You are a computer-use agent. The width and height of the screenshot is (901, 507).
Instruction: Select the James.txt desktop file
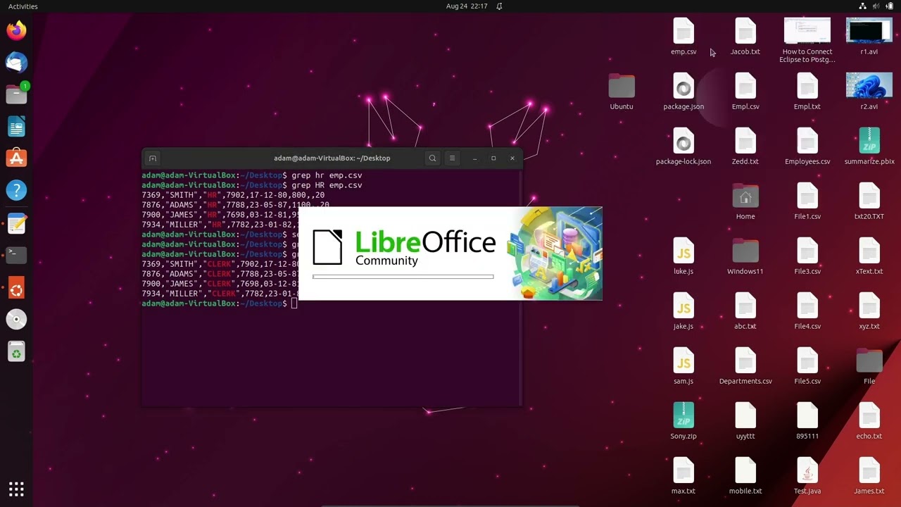(869, 476)
